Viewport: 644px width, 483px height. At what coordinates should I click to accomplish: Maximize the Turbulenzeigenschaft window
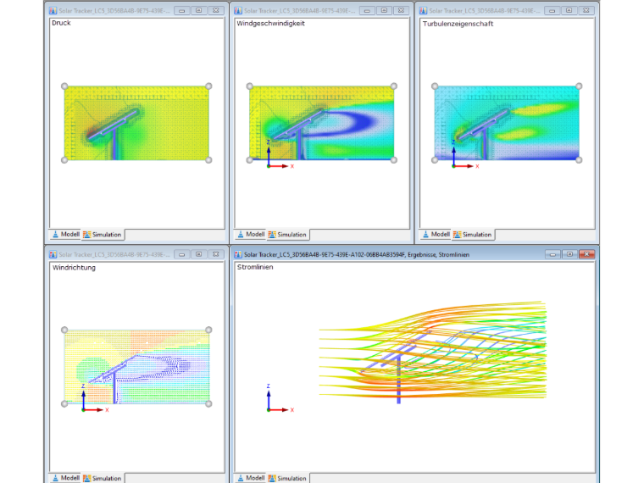pos(569,11)
